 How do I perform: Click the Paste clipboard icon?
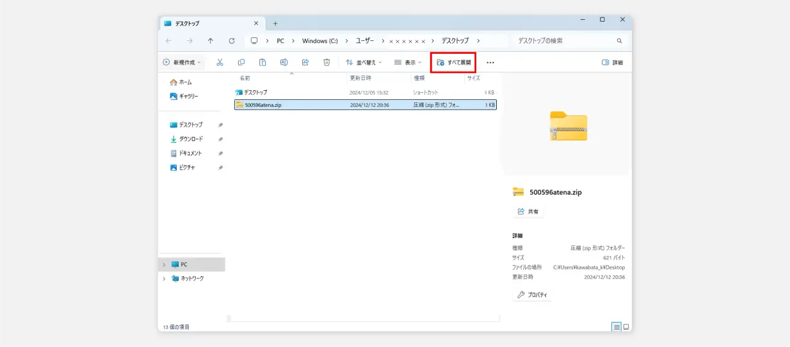[262, 62]
